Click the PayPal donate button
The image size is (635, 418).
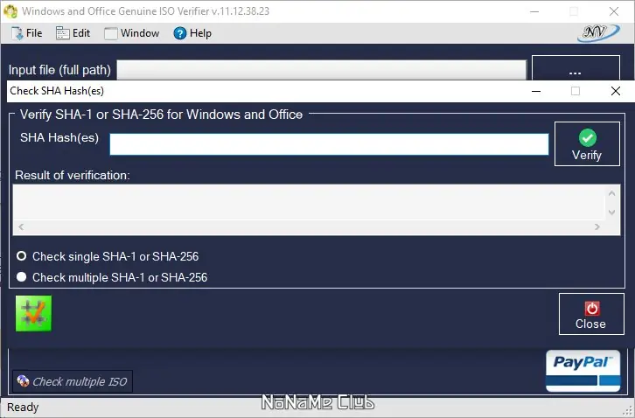583,371
